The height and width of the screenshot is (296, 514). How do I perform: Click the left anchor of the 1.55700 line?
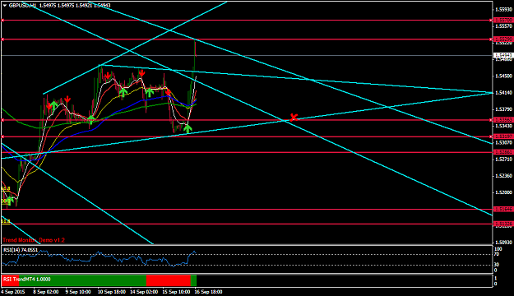(x=2, y=21)
